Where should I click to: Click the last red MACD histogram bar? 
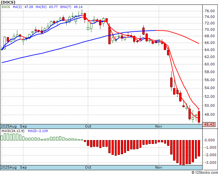pyautogui.click(x=199, y=148)
